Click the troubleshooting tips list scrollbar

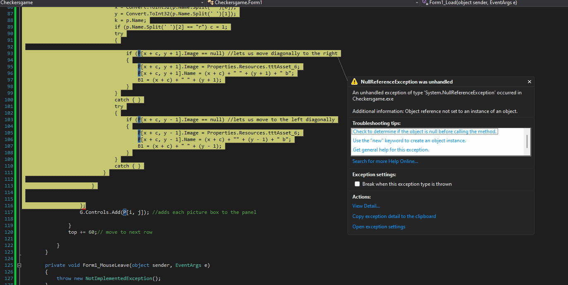(x=527, y=141)
